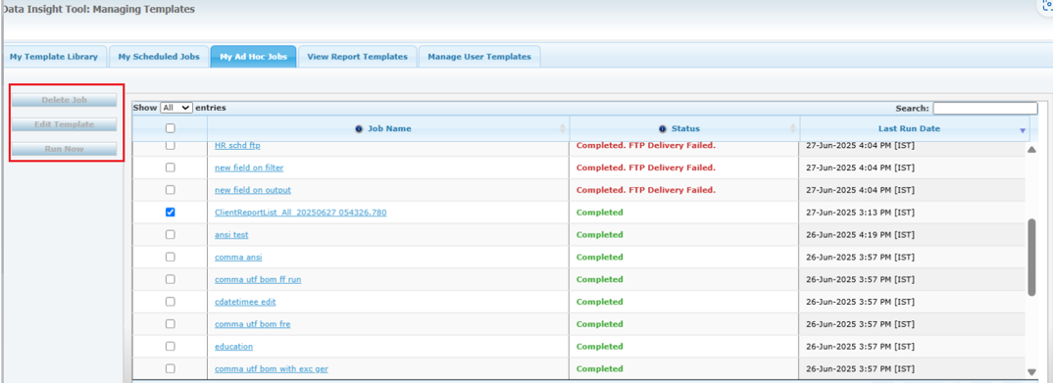The image size is (1053, 383).
Task: Click the Last Run Date column header
Action: coord(914,128)
